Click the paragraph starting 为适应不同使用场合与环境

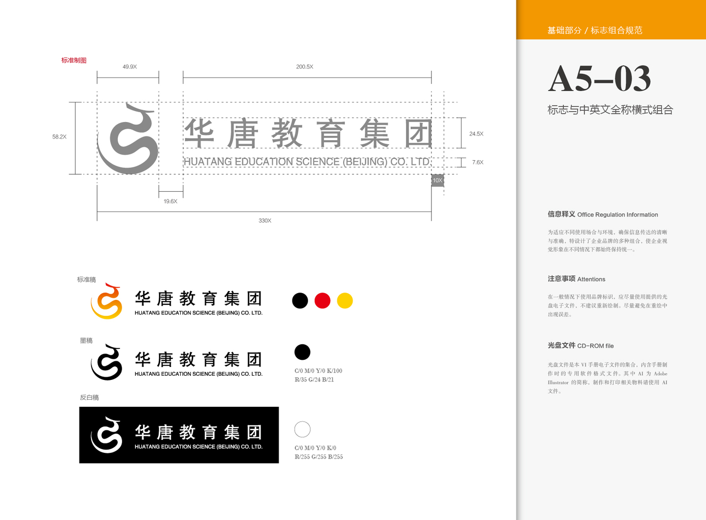[x=607, y=241]
